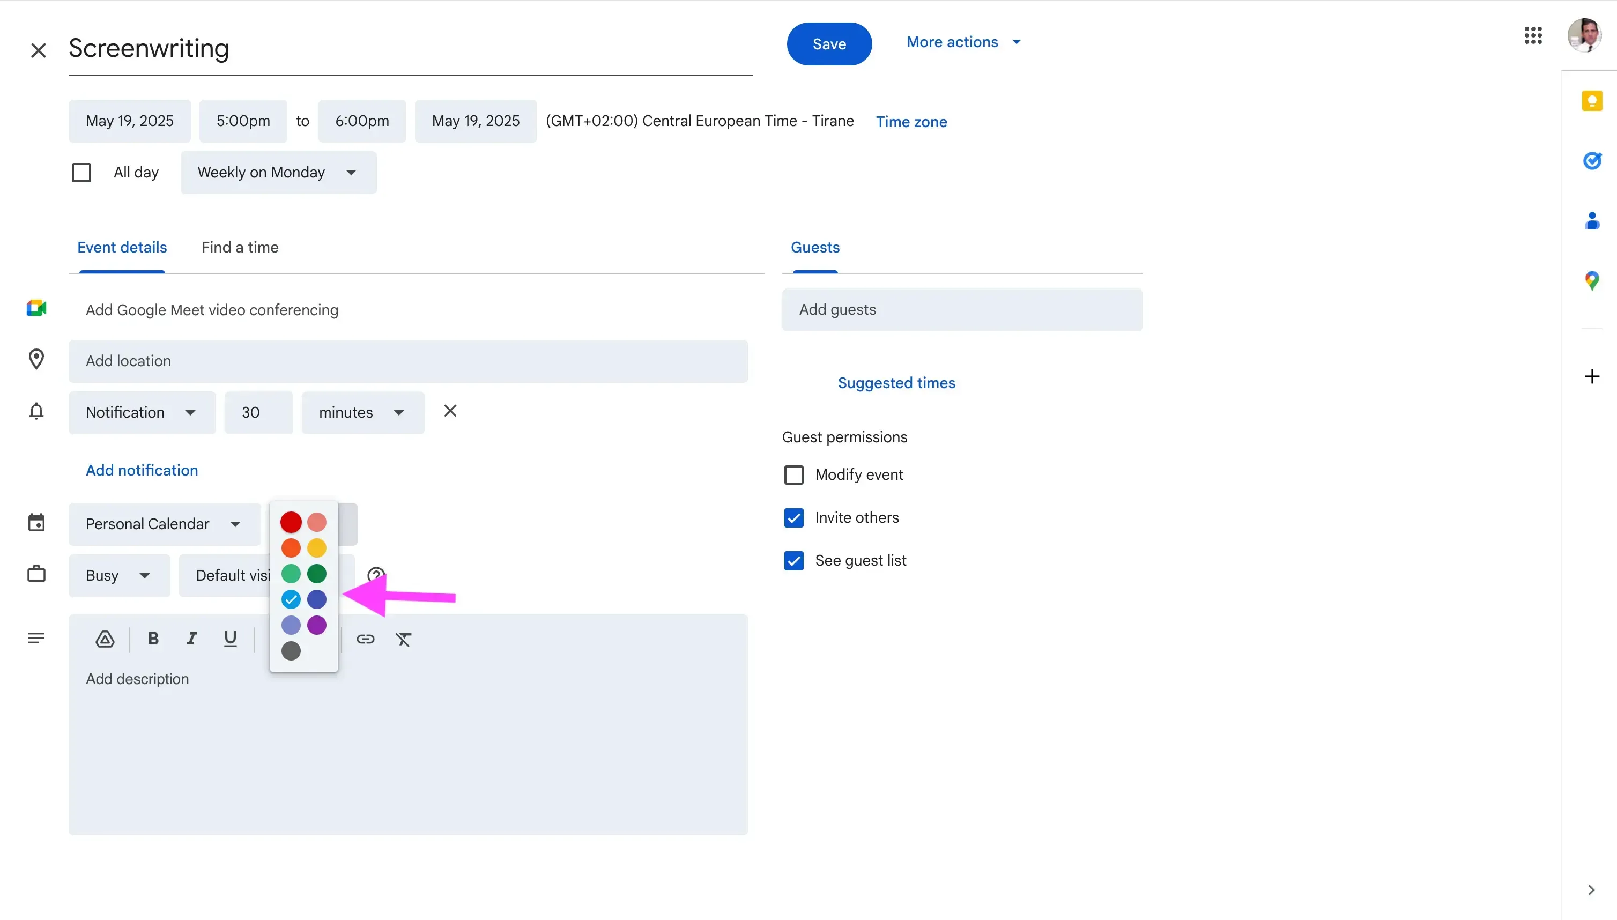The image size is (1617, 920).
Task: Open Google Maps icon in side panel
Action: pos(1592,280)
